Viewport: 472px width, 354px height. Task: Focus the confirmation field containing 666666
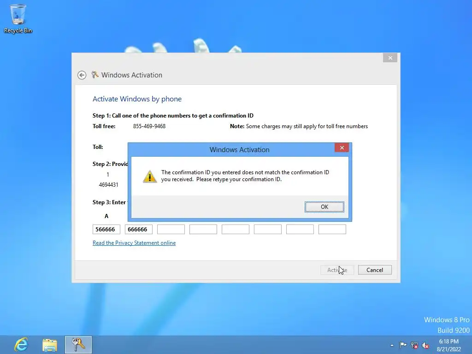(138, 230)
